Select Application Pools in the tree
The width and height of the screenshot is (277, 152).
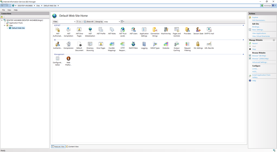point(16,23)
